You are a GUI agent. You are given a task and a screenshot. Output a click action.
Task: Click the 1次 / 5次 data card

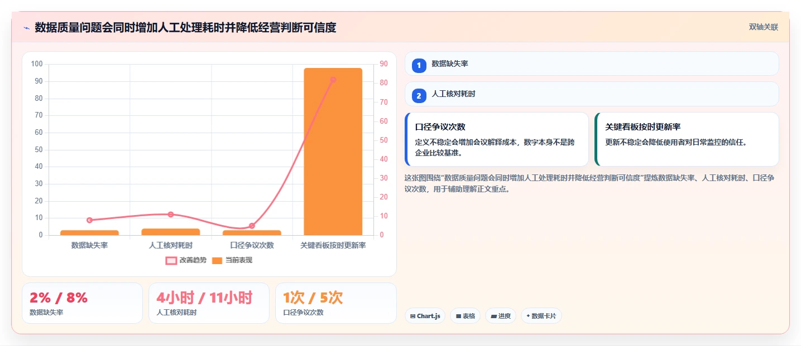335,303
